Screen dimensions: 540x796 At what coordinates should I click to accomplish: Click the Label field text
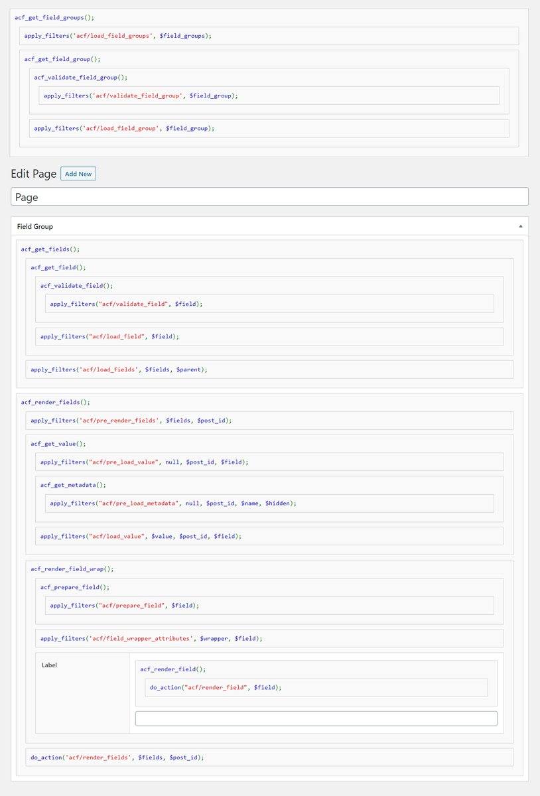50,665
